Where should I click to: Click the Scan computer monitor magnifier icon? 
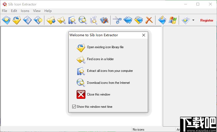click(x=72, y=20)
